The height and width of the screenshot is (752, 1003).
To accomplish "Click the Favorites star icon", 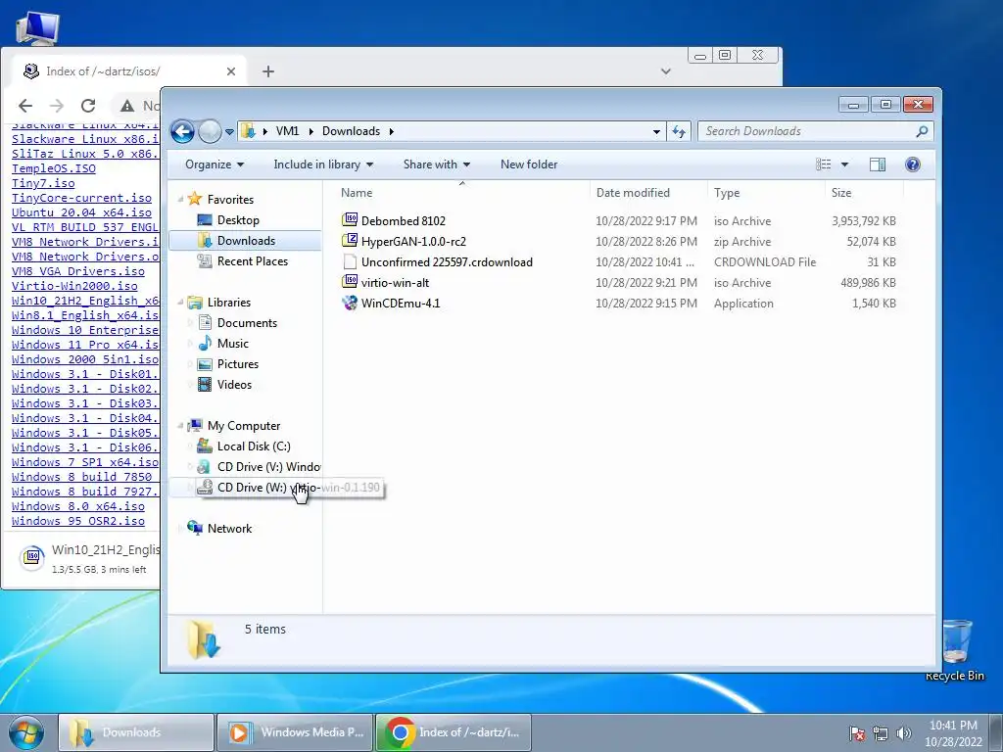I will 195,199.
